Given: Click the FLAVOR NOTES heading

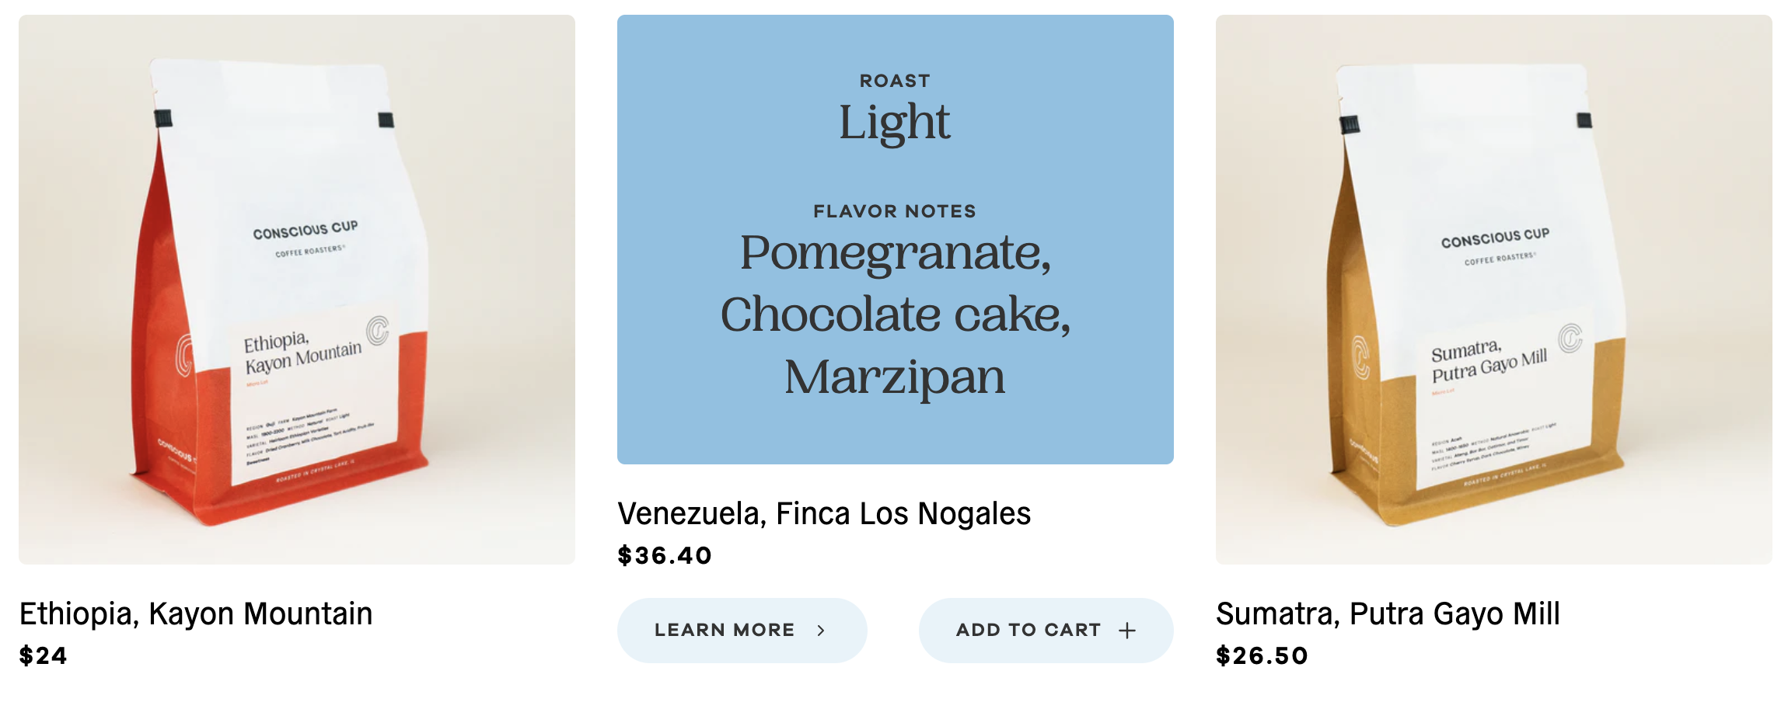Looking at the screenshot, I should [895, 211].
